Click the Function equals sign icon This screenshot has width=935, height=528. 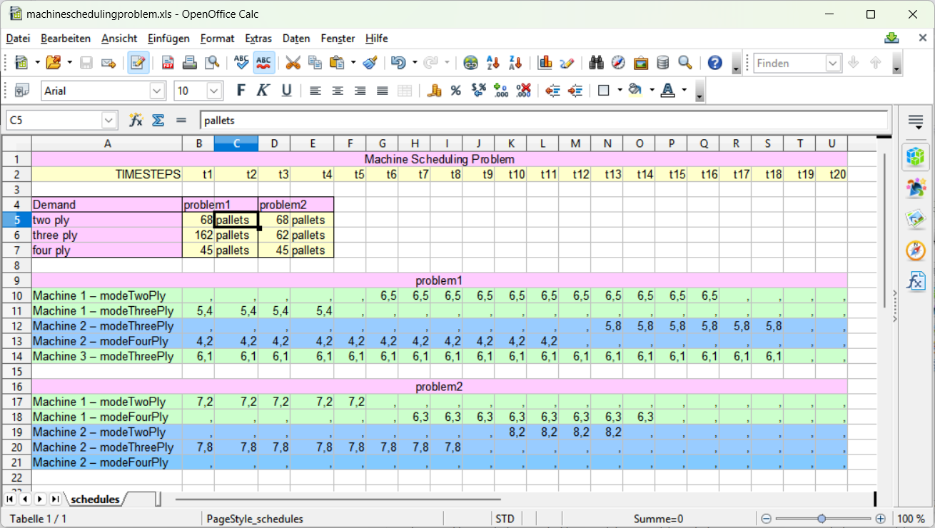[x=181, y=121]
